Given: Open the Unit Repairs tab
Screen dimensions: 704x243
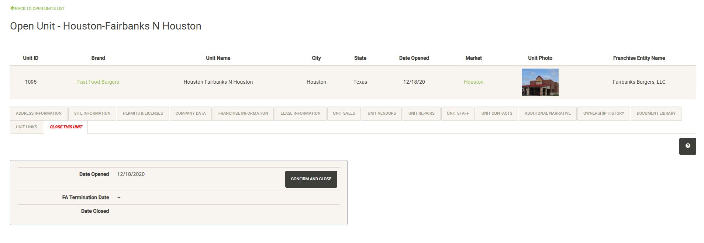Looking at the screenshot, I should click(x=421, y=114).
